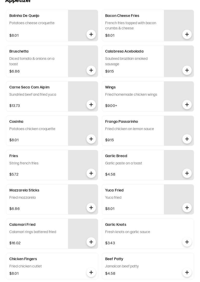Open Chicken Fingers menu item
200x282 pixels.
23,259
